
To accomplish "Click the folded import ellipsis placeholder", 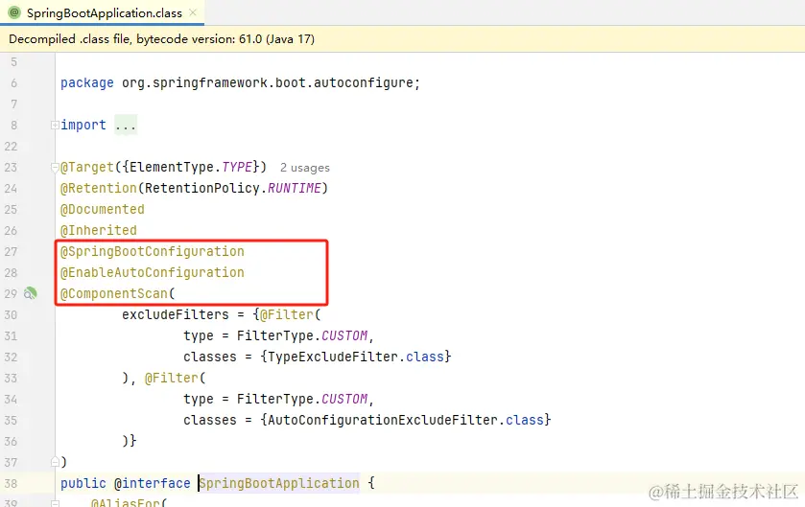I will [126, 126].
